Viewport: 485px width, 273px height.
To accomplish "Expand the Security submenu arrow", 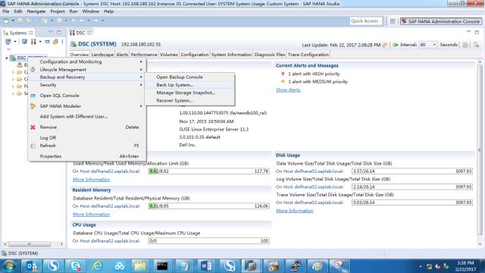I will (141, 85).
